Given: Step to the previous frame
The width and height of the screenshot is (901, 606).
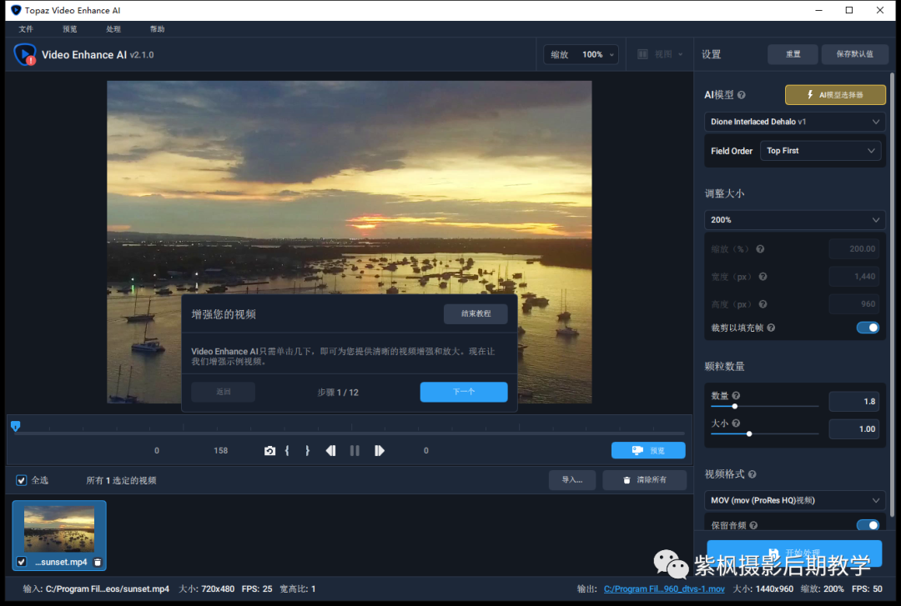Looking at the screenshot, I should coord(330,451).
